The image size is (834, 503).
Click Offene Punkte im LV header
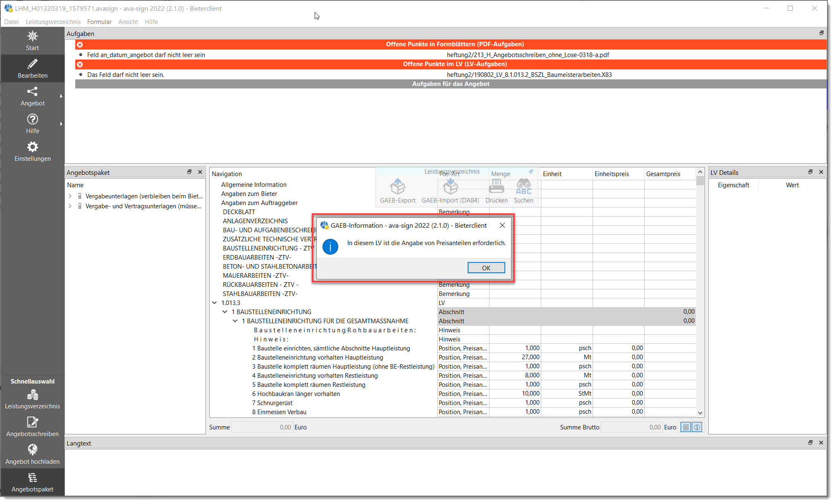(x=451, y=64)
